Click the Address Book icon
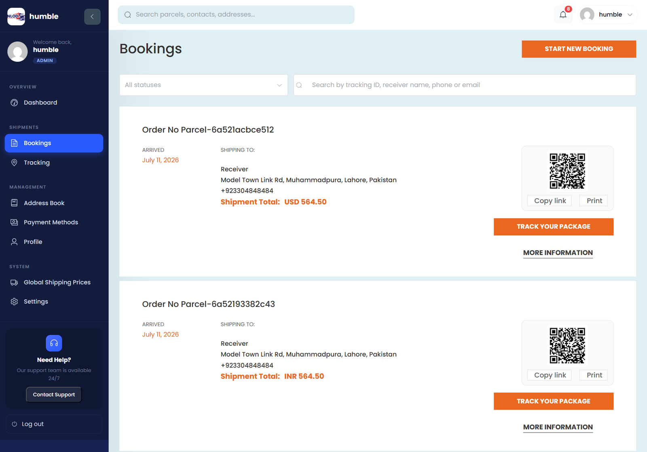Image resolution: width=647 pixels, height=452 pixels. click(14, 203)
